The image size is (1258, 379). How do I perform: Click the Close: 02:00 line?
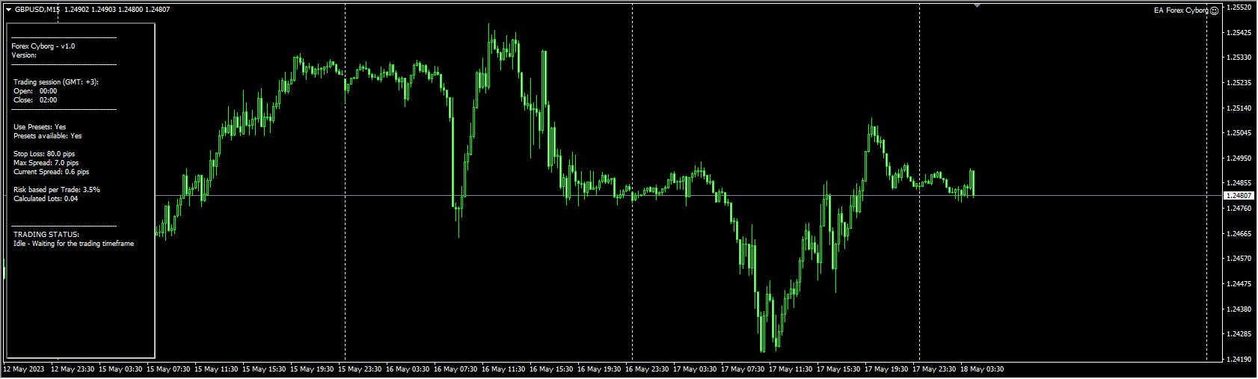tap(35, 100)
